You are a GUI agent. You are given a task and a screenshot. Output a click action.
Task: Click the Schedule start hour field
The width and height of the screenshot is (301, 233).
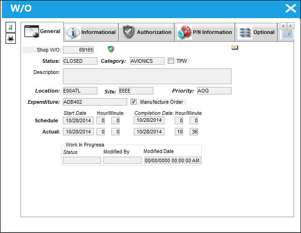click(x=101, y=120)
